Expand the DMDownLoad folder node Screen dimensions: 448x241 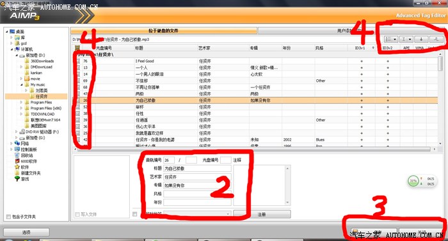(x=21, y=67)
